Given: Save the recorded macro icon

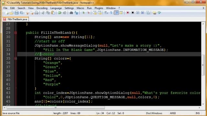Looking at the screenshot, I should coord(148,13).
